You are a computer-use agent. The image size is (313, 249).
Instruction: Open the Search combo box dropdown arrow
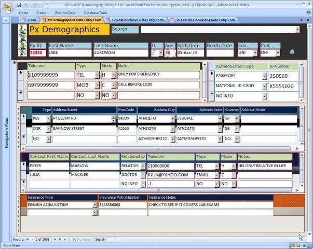tap(297, 30)
